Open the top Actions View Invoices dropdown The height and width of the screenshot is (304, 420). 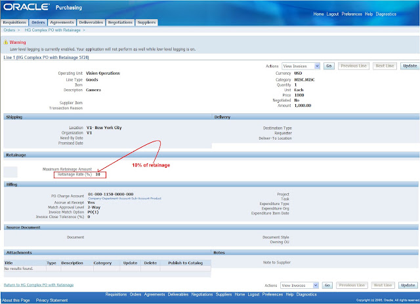301,66
